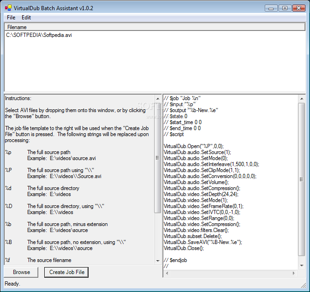Click the '%d' placeholder in instructions
Viewport: 310px width, 292px height.
8,188
